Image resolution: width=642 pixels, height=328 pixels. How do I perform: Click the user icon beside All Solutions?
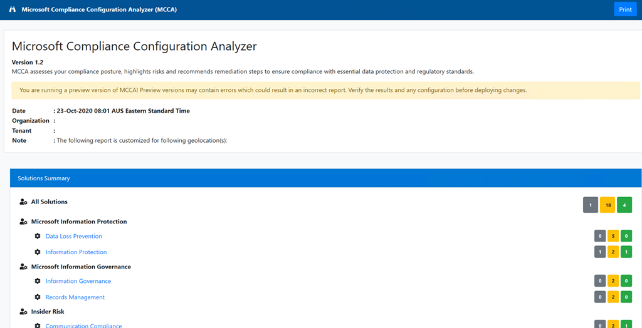(x=23, y=202)
